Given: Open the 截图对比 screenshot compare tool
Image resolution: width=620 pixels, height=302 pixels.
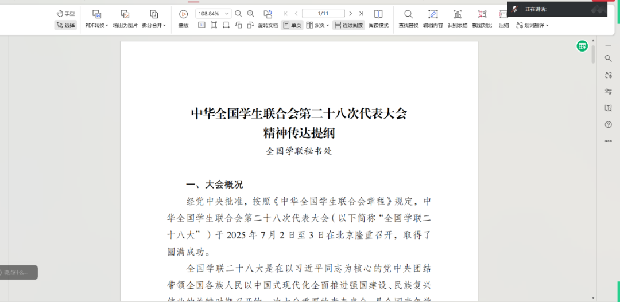Looking at the screenshot, I should pyautogui.click(x=482, y=18).
